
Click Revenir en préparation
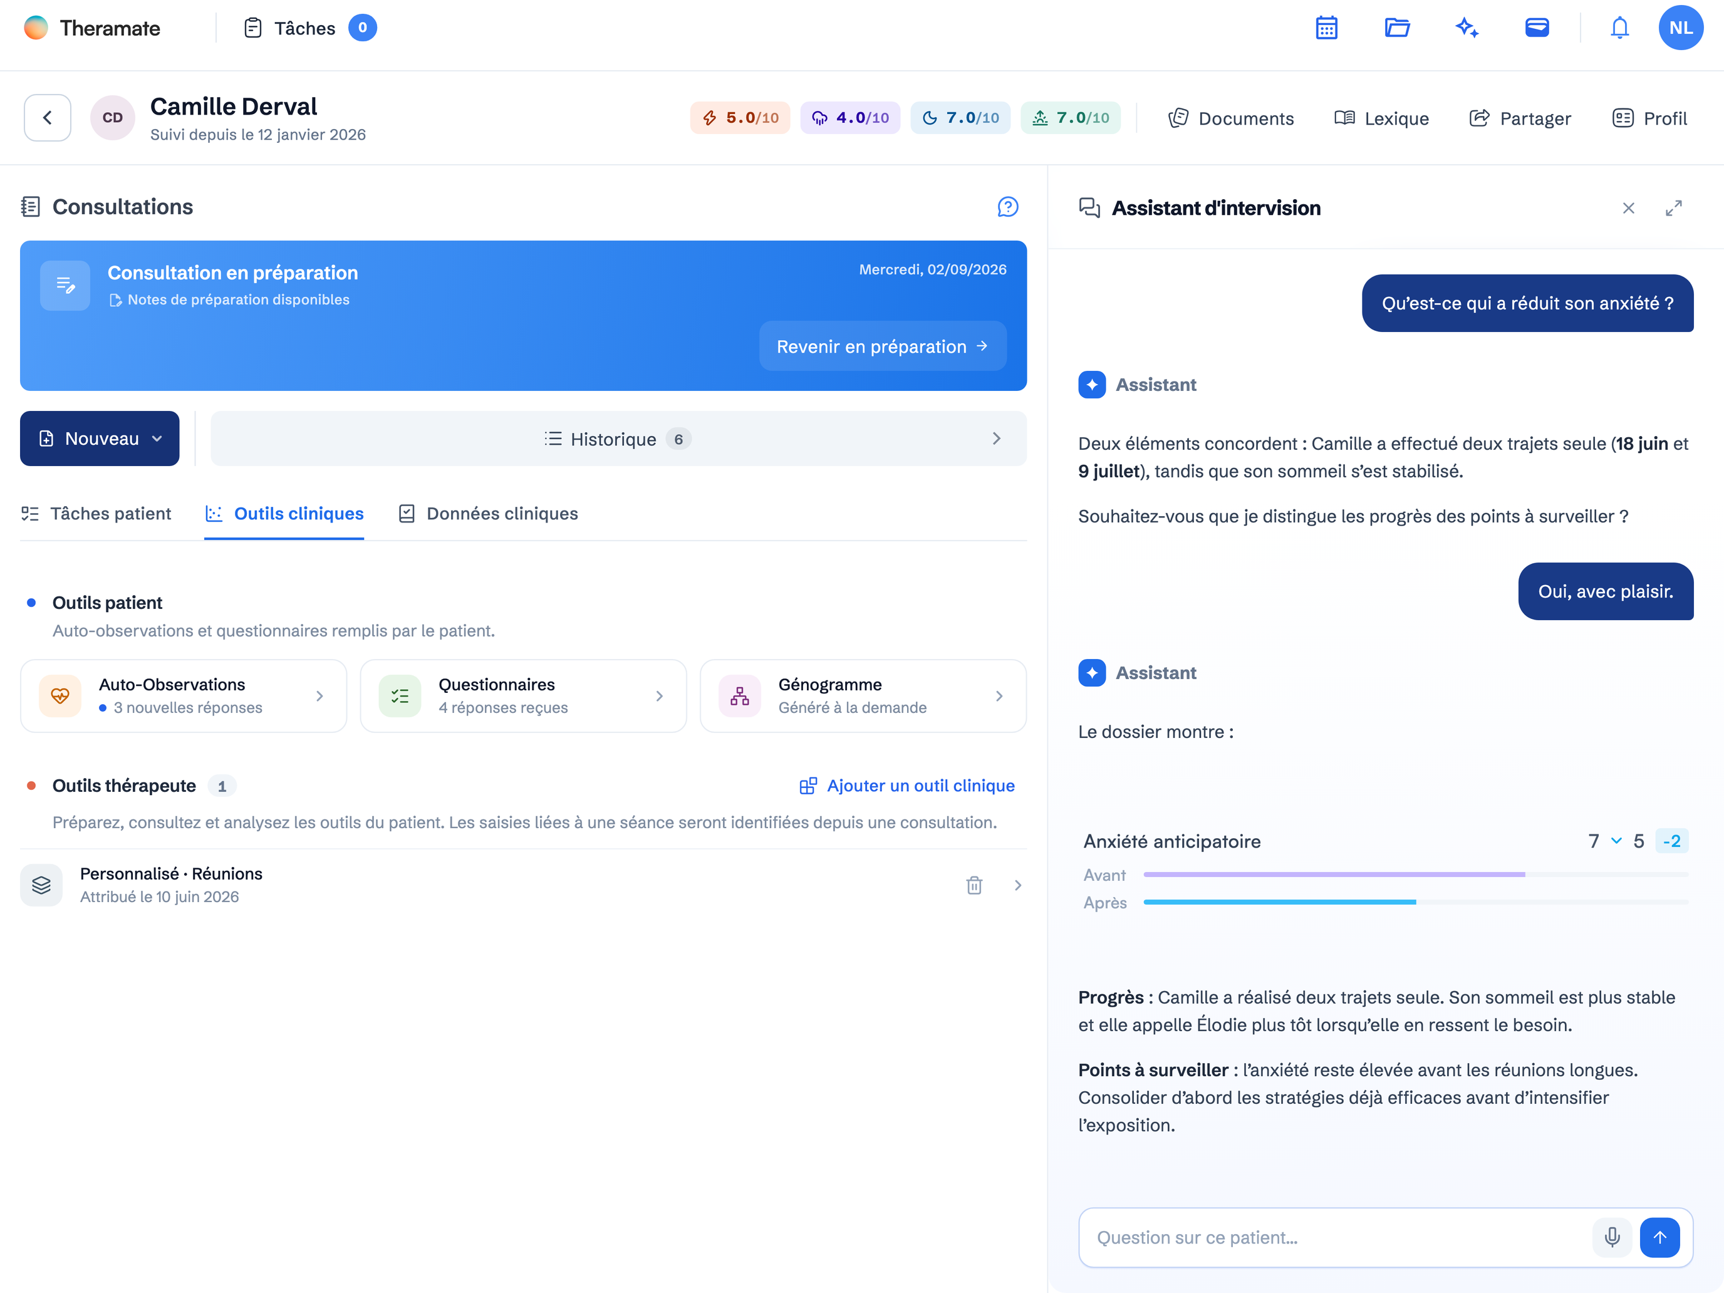tap(882, 346)
